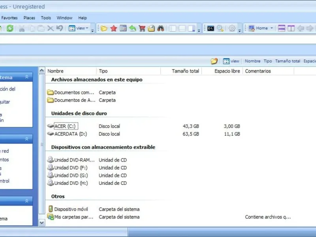Click Tamaño total link in pane toolbar

(x=288, y=61)
